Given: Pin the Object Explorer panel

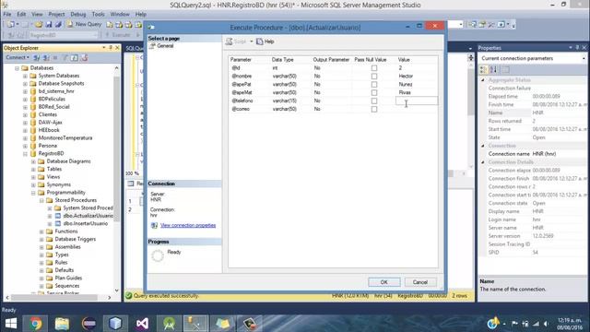Looking at the screenshot, I should click(111, 48).
